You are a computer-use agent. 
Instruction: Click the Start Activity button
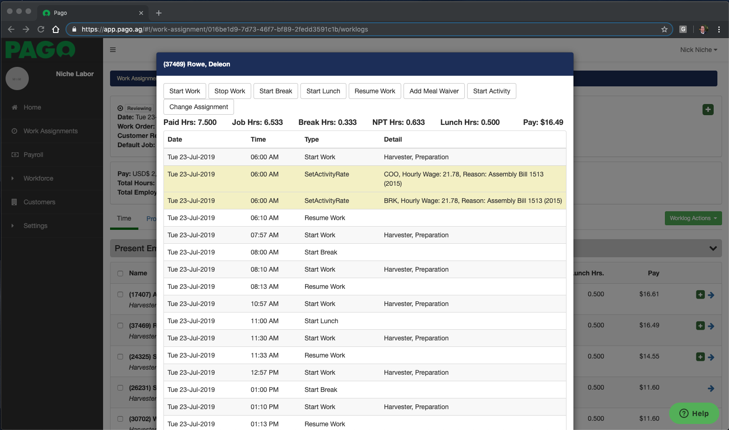(492, 91)
